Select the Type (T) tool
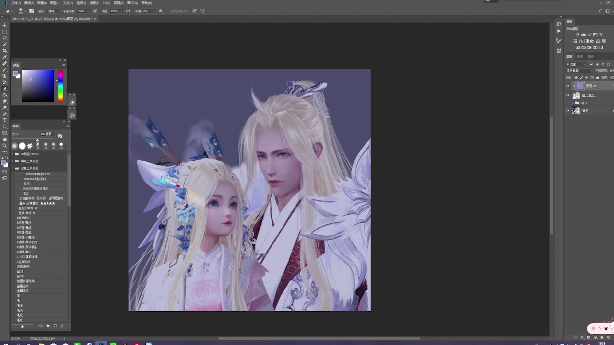The width and height of the screenshot is (614, 345). [x=5, y=120]
